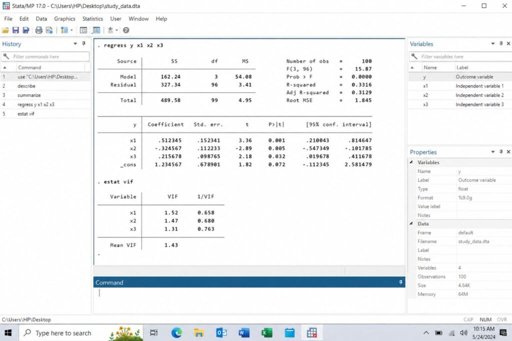Pin the Command window
Viewport: 512px width, 341px height.
[x=400, y=282]
